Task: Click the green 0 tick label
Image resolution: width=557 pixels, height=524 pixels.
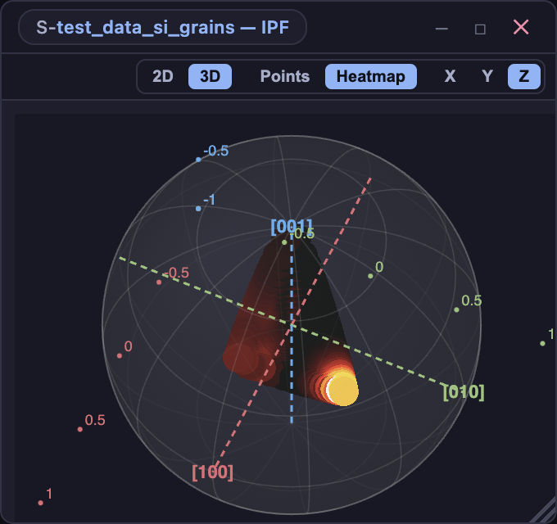Action: [x=379, y=267]
